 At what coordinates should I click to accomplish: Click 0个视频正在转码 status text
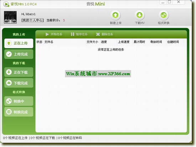coord(70,138)
